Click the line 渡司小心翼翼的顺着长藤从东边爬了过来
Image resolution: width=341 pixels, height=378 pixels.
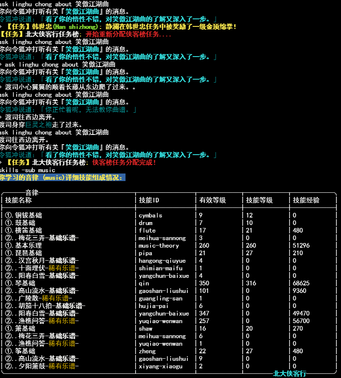67,87
